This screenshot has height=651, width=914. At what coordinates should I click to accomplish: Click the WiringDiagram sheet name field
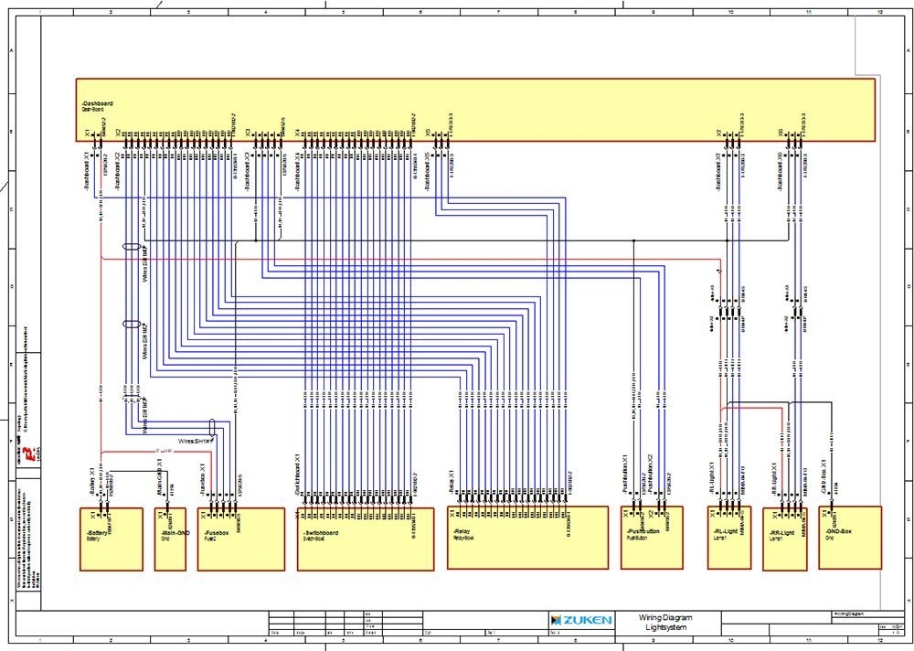(x=849, y=614)
